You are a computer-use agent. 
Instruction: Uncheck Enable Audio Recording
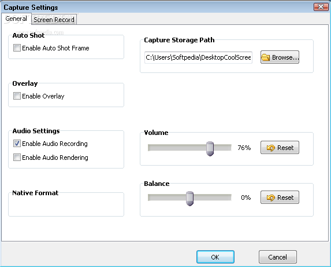[17, 144]
